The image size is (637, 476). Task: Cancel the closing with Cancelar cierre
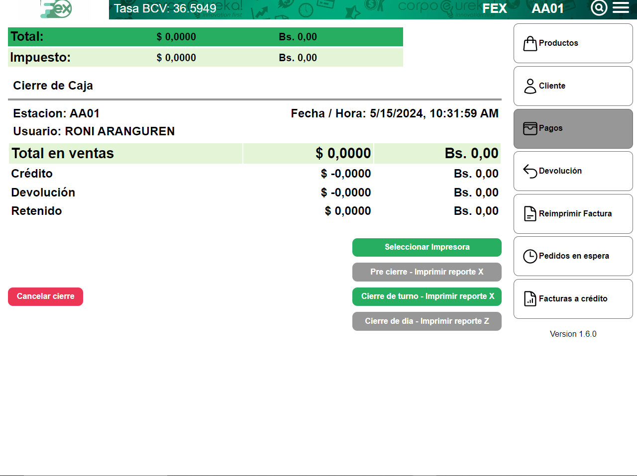click(x=45, y=296)
